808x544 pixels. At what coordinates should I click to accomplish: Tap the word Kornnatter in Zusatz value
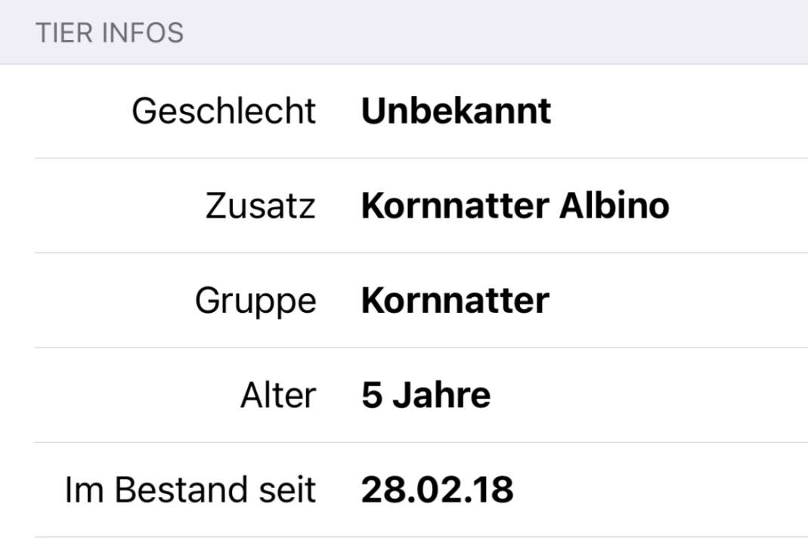pyautogui.click(x=455, y=206)
